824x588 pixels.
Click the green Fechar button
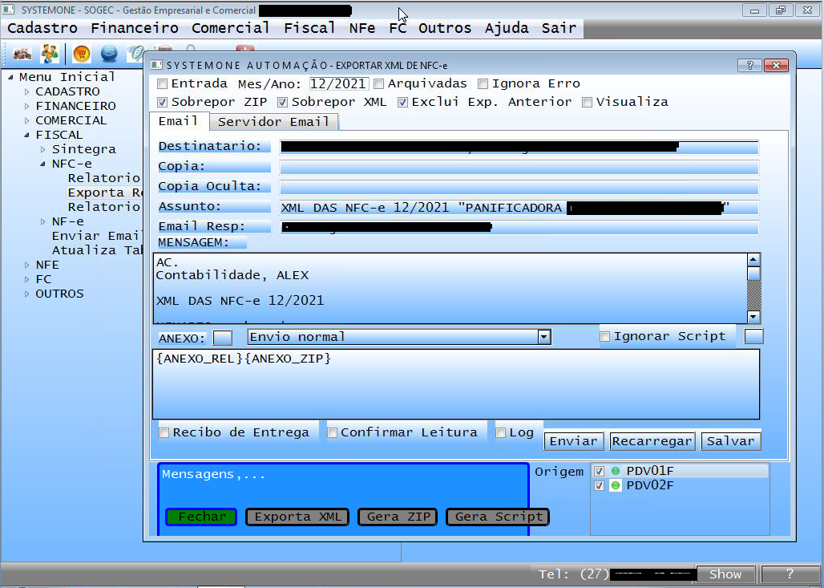201,517
